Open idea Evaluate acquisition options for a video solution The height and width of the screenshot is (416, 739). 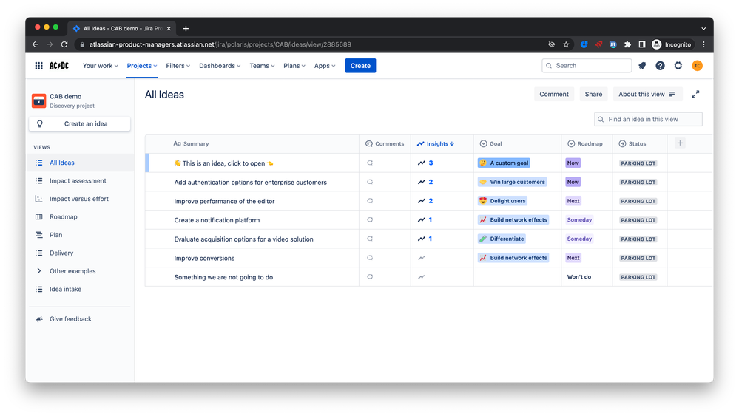[243, 239]
